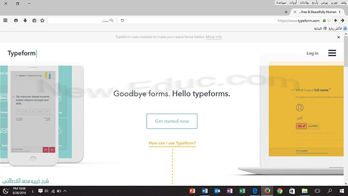Click the left-pointing arrow navigation button
Screen dimensions: 348x196
pyautogui.click(x=336, y=20)
